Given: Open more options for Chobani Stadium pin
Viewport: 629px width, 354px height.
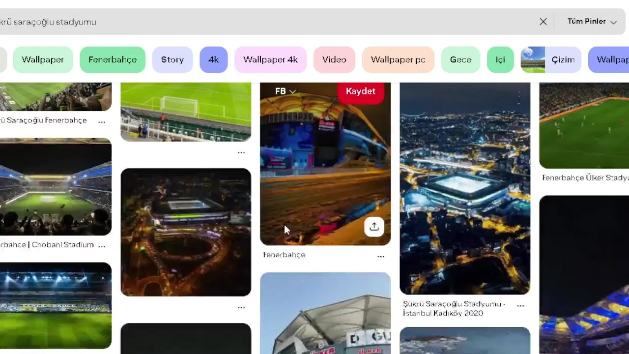Looking at the screenshot, I should [102, 245].
